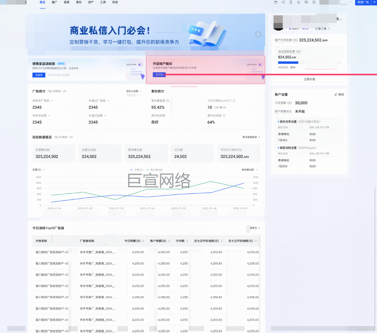Toggle the switch in the UAX promo card
This screenshot has width=377, height=333.
point(140,65)
